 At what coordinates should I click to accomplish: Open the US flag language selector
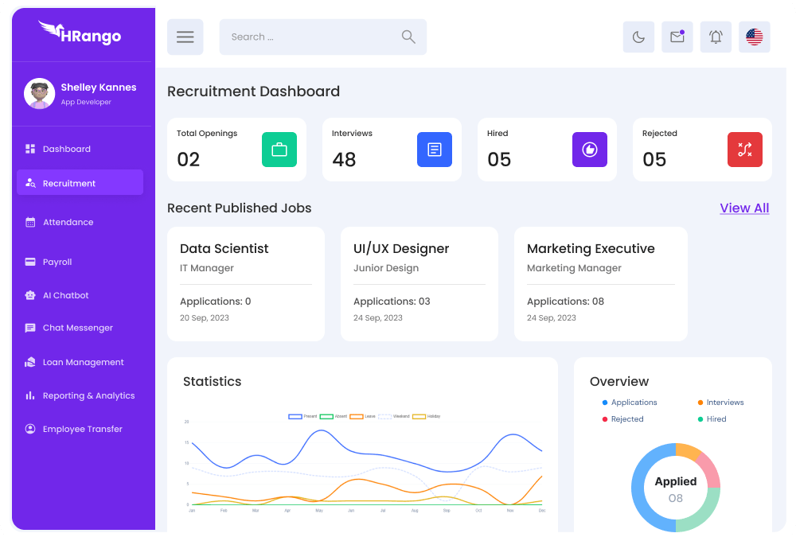pos(754,37)
